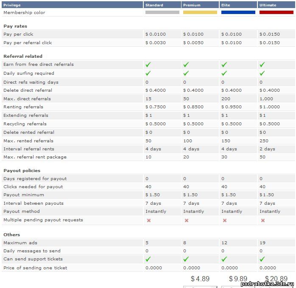This screenshot has width=296, height=288.
Task: Click Ultimate checkmark for Can send support tickets
Action: click(262, 259)
